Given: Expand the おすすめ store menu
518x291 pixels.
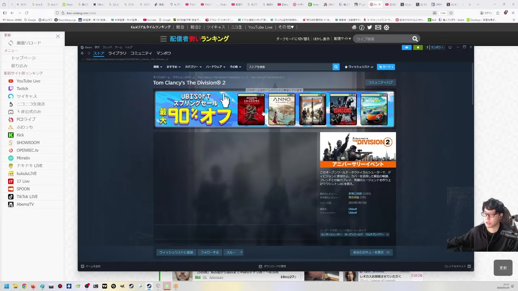Looking at the screenshot, I should pos(173,67).
